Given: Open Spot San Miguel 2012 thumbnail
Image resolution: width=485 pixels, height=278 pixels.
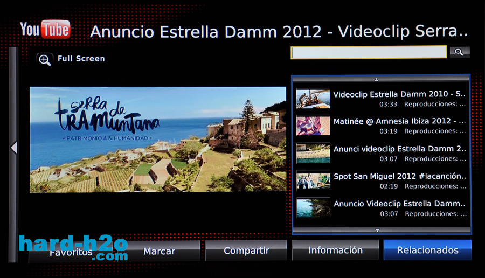Looking at the screenshot, I should click(x=313, y=180).
